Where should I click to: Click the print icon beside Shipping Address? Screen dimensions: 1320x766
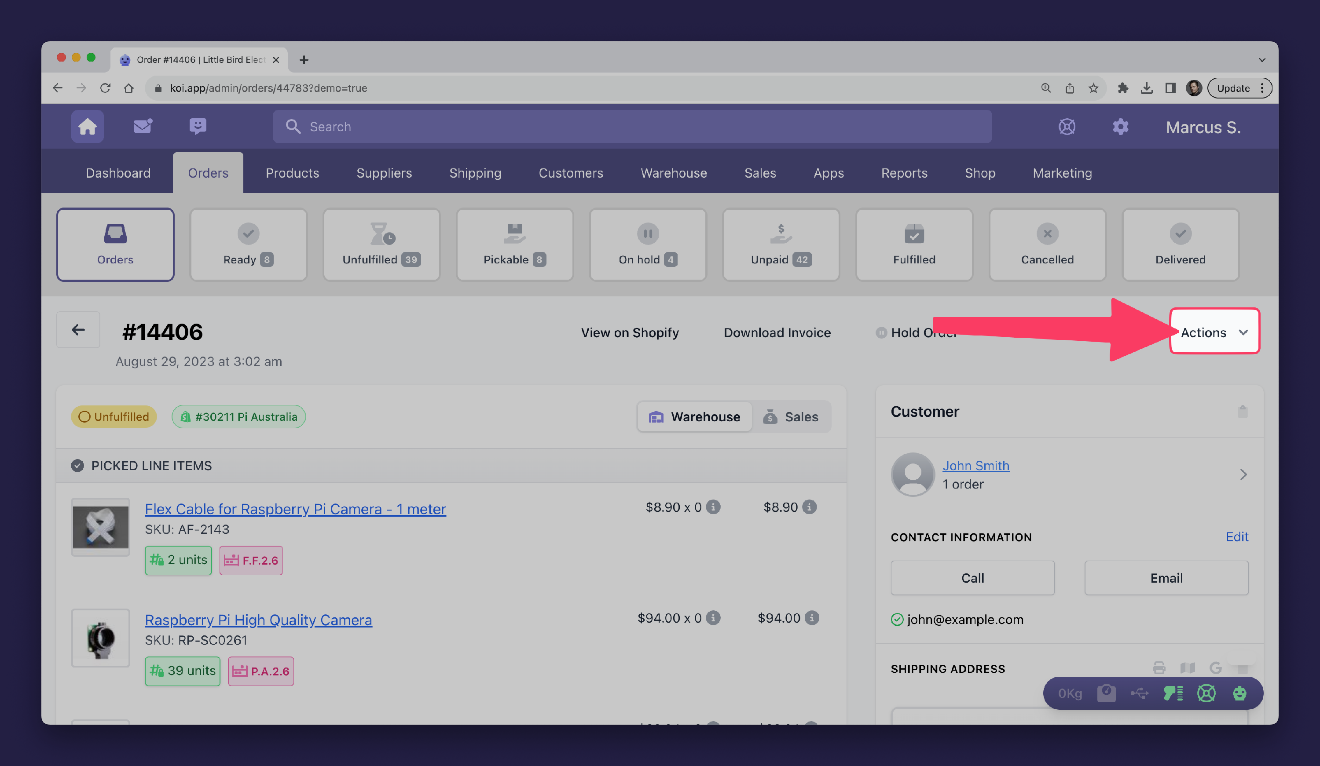click(x=1159, y=668)
